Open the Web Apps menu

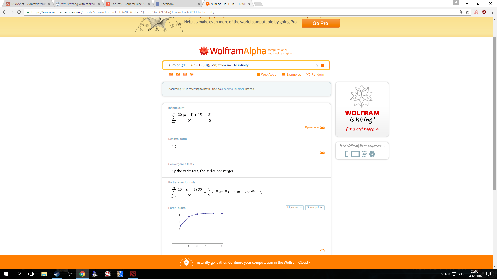266,75
